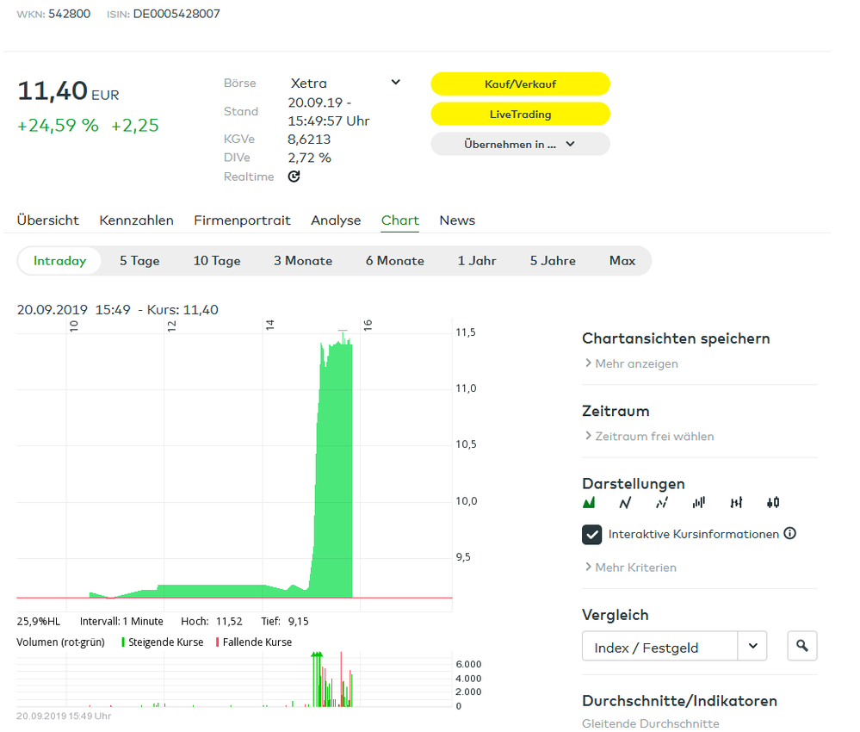Switch to the News tab
Viewport: 860px width, 732px height.
457,220
